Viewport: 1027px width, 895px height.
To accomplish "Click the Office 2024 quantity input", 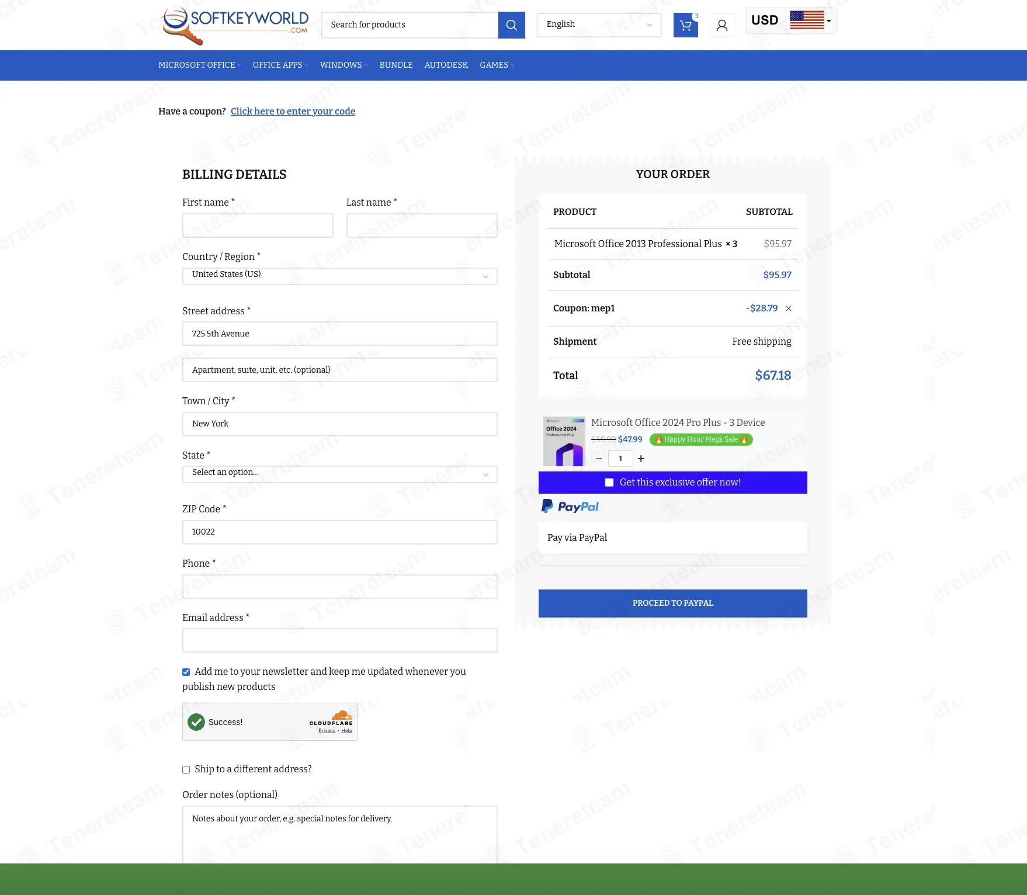I will tap(620, 459).
